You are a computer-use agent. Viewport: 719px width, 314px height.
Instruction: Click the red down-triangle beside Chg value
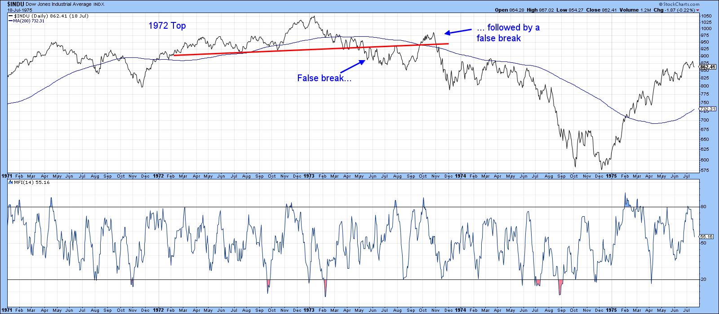pyautogui.click(x=698, y=9)
